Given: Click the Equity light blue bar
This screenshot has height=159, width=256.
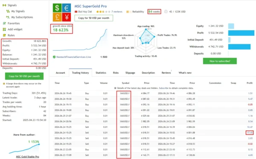Looking at the screenshot, I should 231,26.
